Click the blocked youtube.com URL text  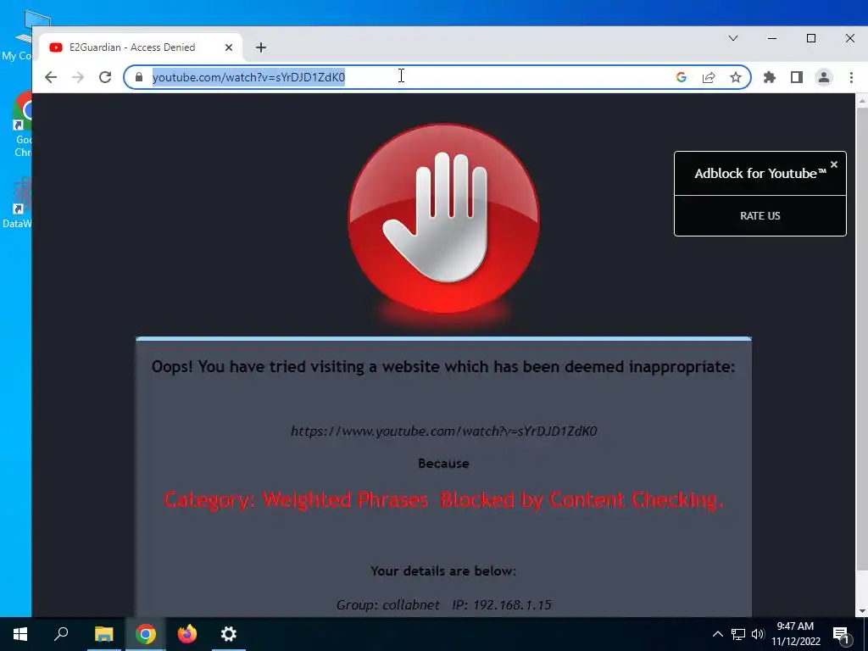[444, 431]
